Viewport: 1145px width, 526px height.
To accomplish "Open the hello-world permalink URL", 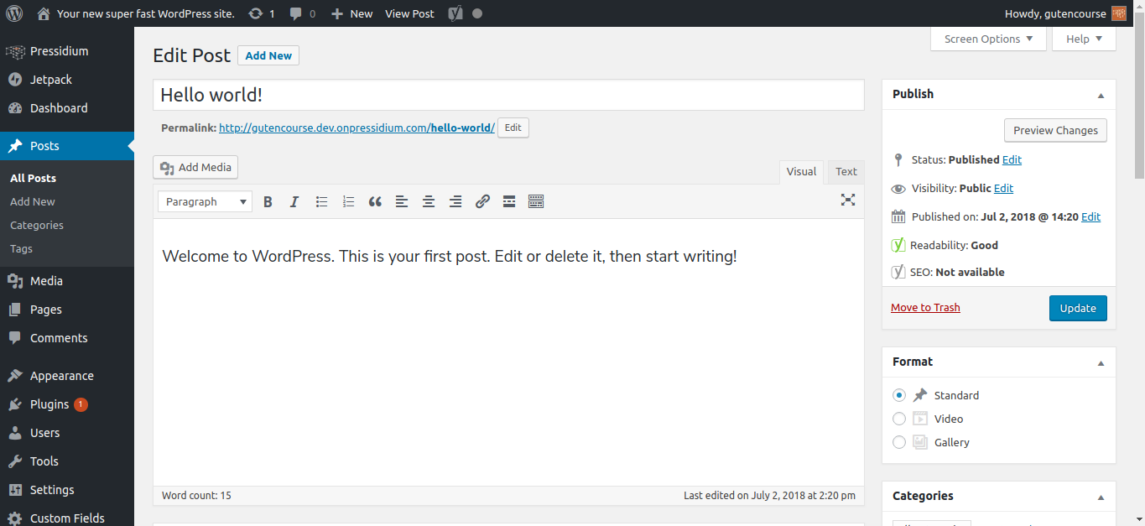I will pos(357,128).
